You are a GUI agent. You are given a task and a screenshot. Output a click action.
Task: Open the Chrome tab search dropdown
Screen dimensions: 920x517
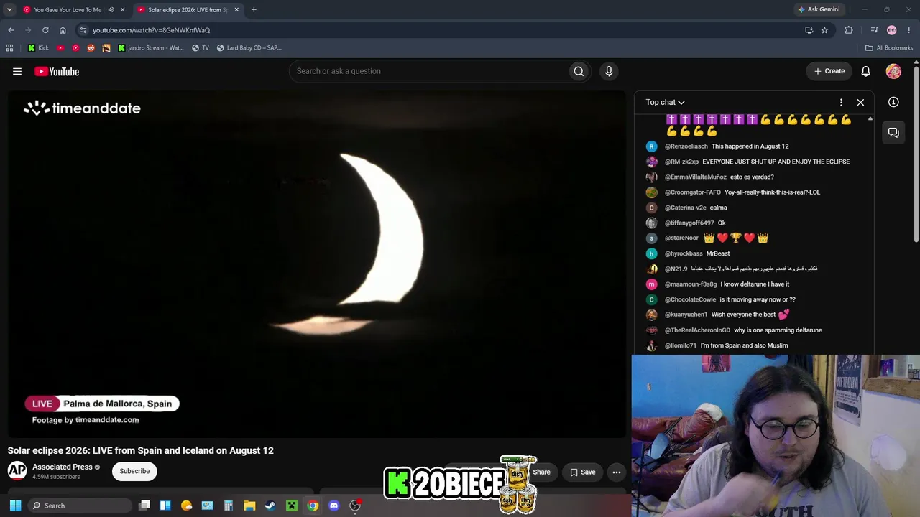[x=9, y=9]
